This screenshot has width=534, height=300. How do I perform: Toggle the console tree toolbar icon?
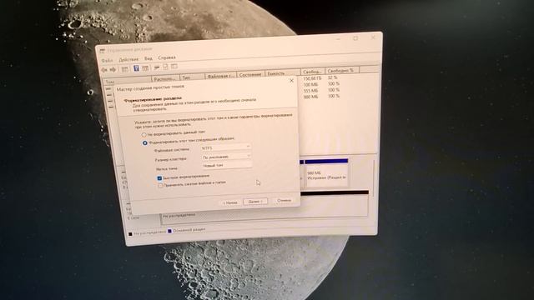pos(125,69)
